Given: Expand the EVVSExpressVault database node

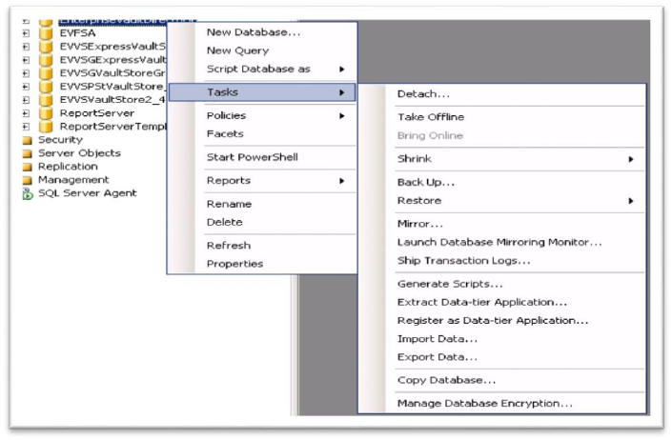Looking at the screenshot, I should tap(26, 47).
